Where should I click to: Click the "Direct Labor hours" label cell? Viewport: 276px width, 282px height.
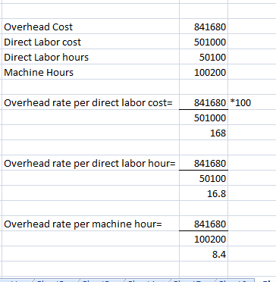(90, 57)
